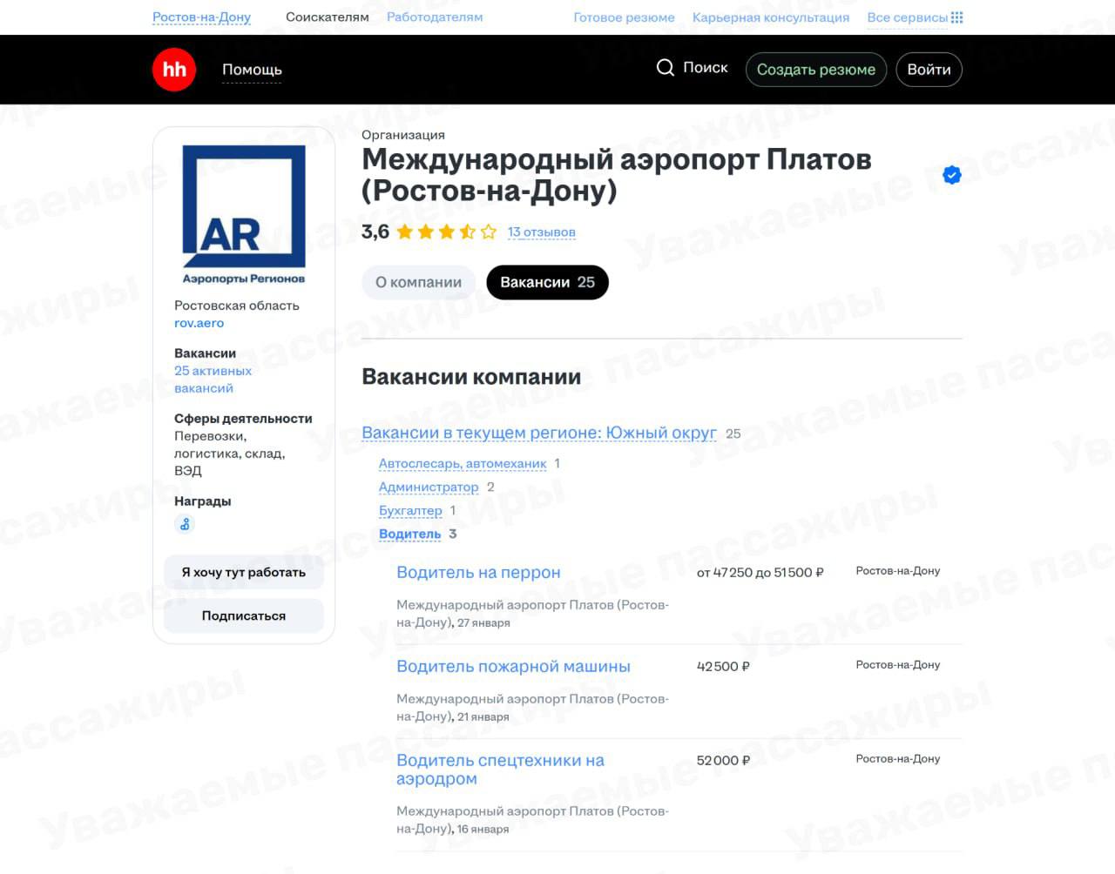This screenshot has width=1115, height=874.
Task: Open the award icon under Награды
Action: (x=185, y=524)
